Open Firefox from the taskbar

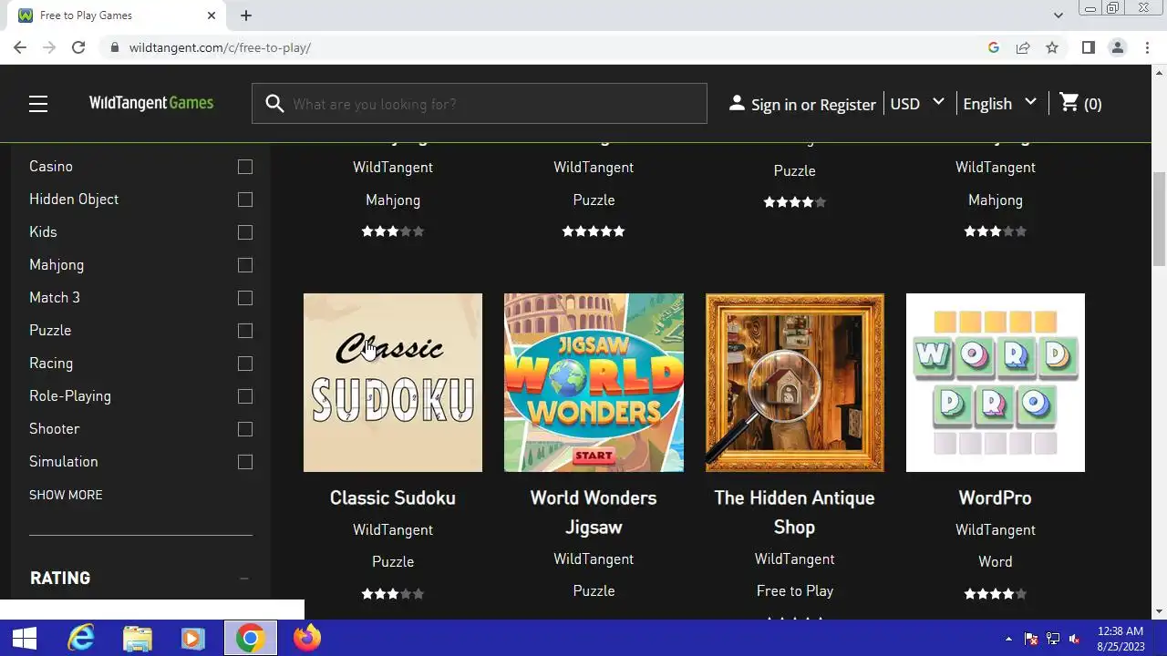[x=307, y=638]
